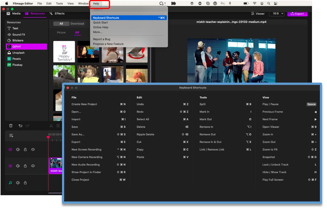The width and height of the screenshot is (327, 211).
Task: Open Stickers in Resources sidebar
Action: [18, 40]
